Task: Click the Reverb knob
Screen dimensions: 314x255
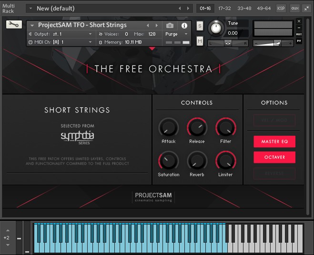Action: (197, 161)
